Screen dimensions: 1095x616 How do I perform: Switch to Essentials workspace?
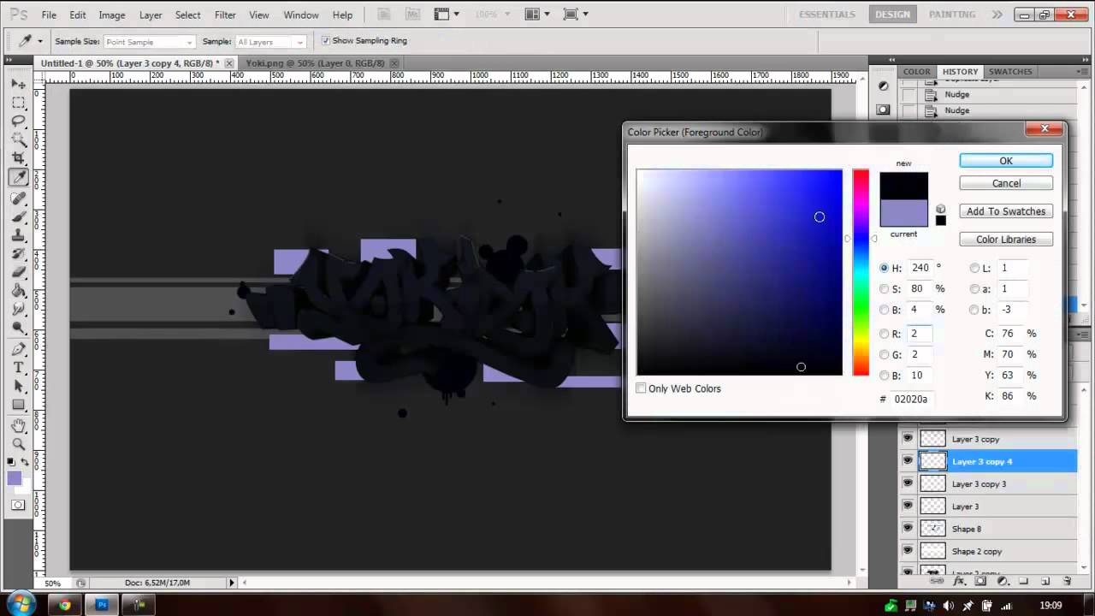(x=826, y=15)
